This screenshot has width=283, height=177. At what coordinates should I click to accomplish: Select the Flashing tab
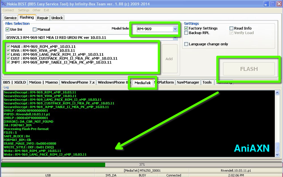(x=27, y=17)
